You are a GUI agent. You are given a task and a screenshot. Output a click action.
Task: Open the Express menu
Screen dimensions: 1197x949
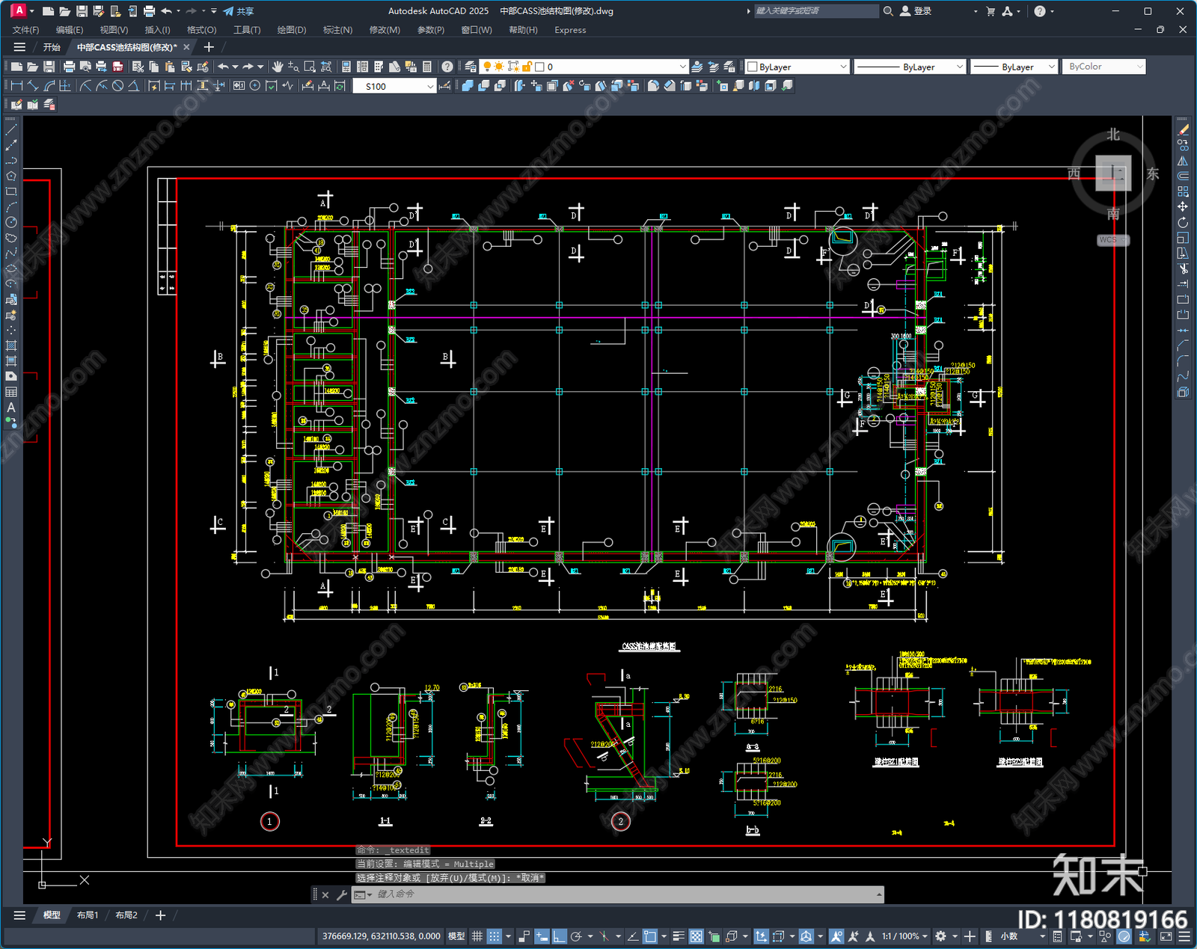570,30
